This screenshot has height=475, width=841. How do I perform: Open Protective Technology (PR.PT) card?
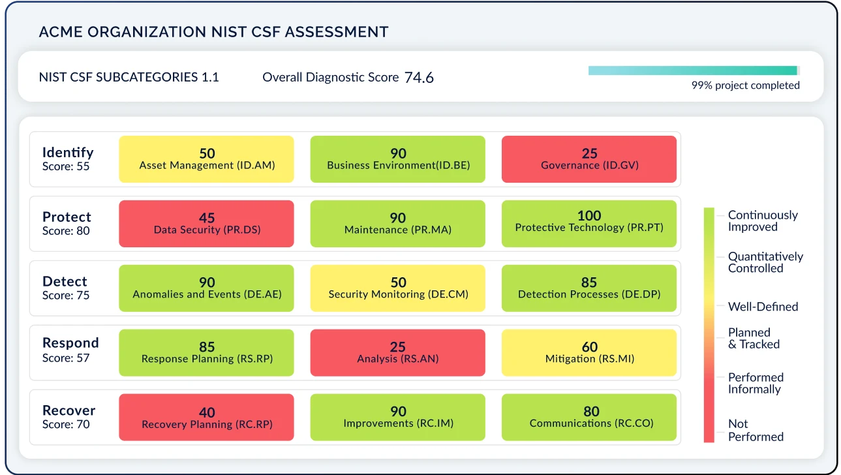click(589, 224)
